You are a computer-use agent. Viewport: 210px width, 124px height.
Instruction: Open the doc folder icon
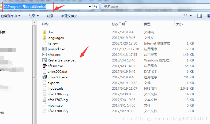click(44, 32)
